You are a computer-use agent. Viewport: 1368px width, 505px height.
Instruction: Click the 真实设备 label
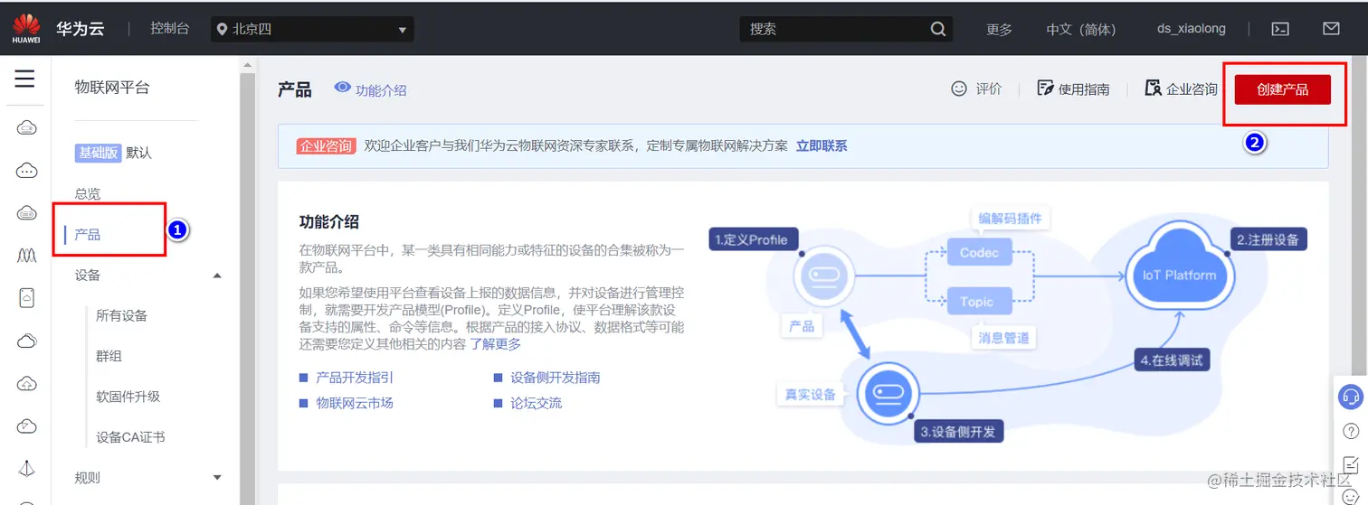click(810, 394)
